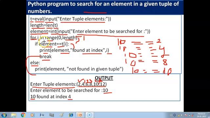The image size is (210, 118).
Task: Click the 'break' statement in the code
Action: (x=45, y=56)
